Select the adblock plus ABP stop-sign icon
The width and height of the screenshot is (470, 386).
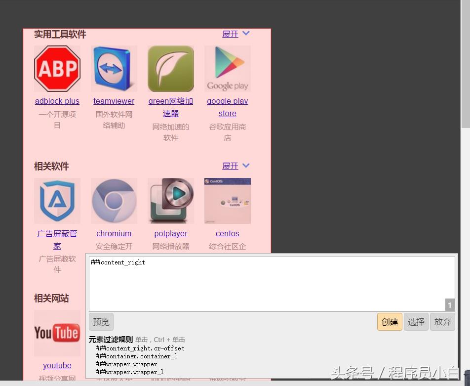[57, 68]
